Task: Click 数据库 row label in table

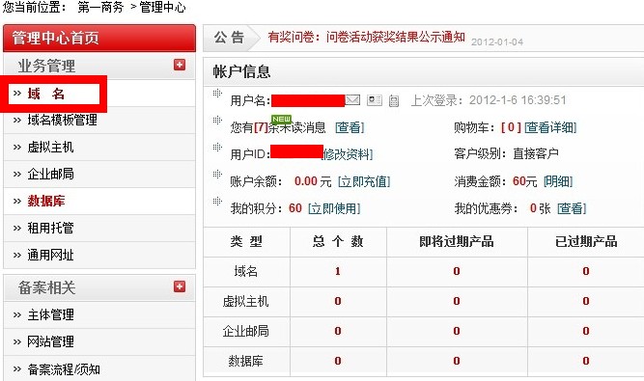Action: (x=245, y=361)
